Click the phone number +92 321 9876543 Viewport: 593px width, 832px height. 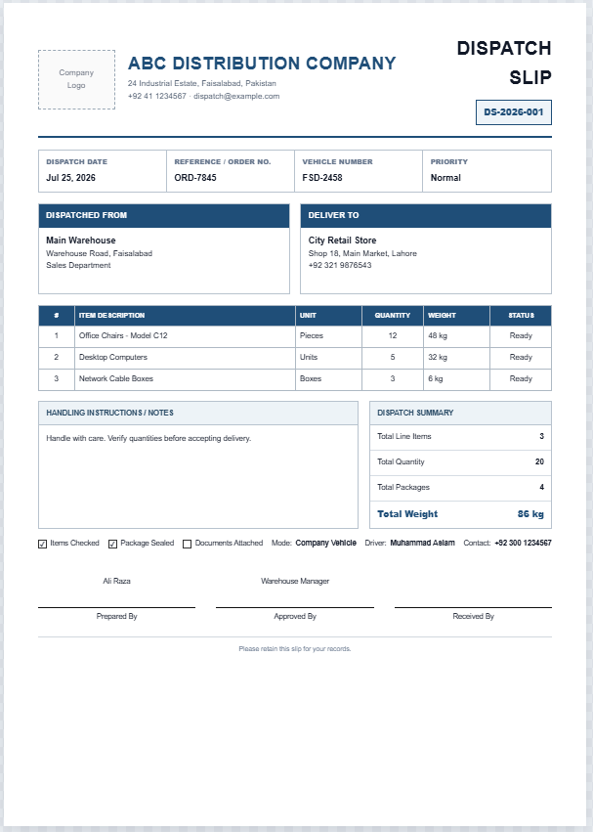pos(340,265)
